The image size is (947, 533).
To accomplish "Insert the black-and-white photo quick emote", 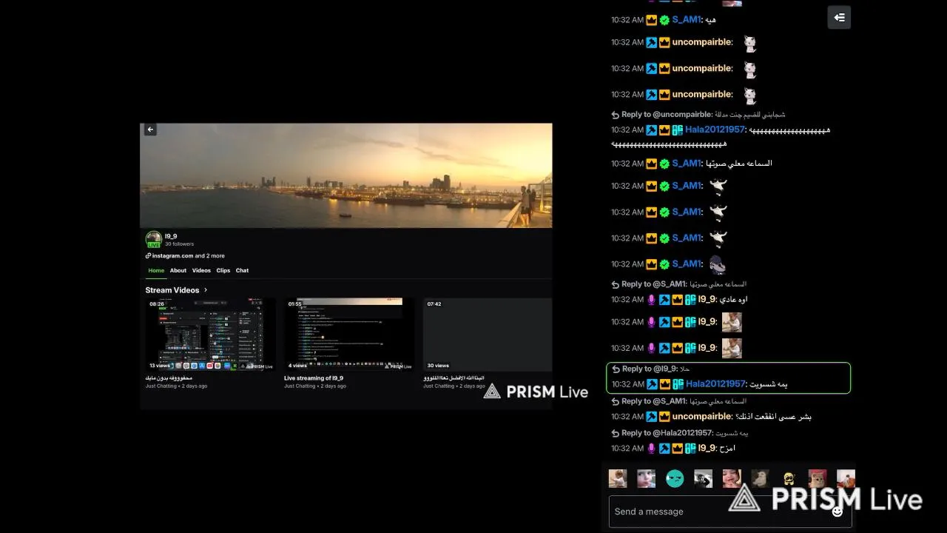I will click(x=703, y=479).
